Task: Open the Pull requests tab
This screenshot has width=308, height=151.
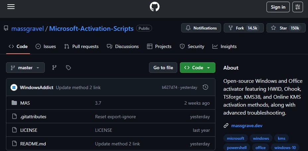Action: point(81,46)
